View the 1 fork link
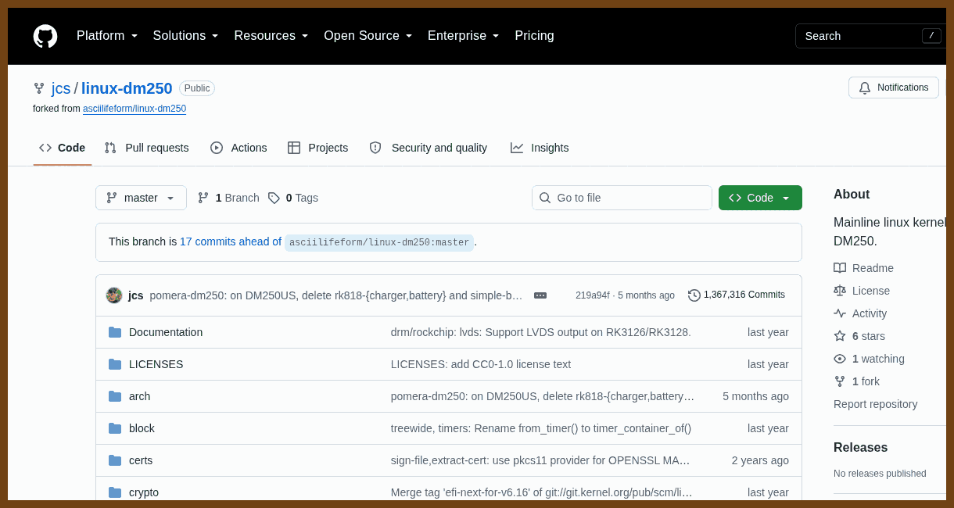This screenshot has width=954, height=508. click(x=856, y=381)
